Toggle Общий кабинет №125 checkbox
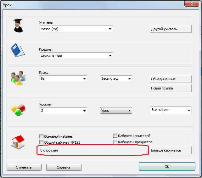This screenshot has width=202, height=178. [41, 142]
